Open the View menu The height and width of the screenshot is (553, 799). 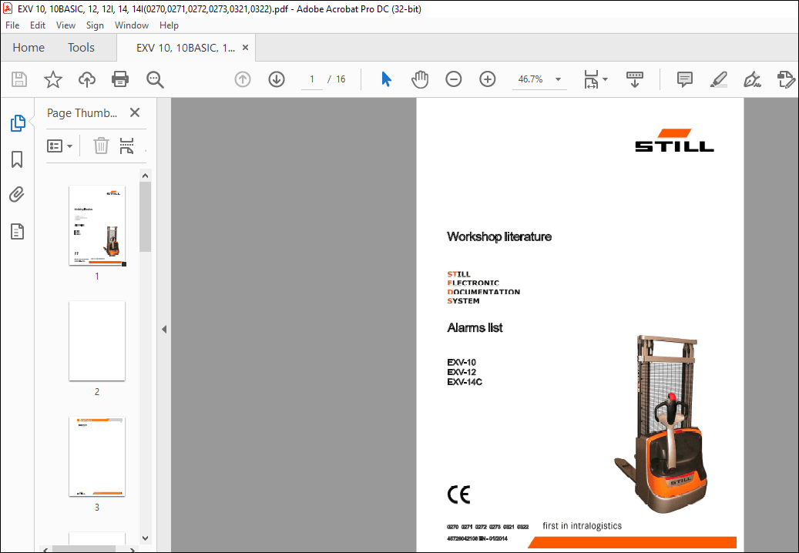point(65,25)
